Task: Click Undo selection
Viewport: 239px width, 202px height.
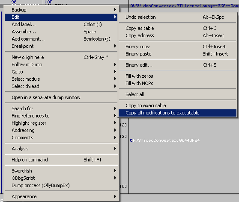Action: pos(177,17)
